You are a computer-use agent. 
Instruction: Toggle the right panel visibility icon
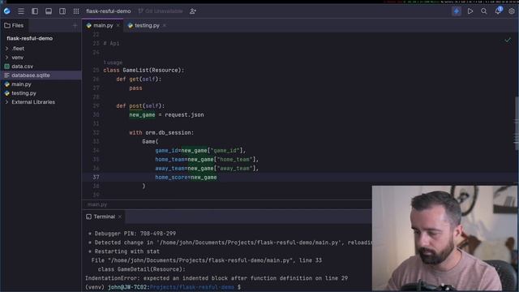[62, 11]
